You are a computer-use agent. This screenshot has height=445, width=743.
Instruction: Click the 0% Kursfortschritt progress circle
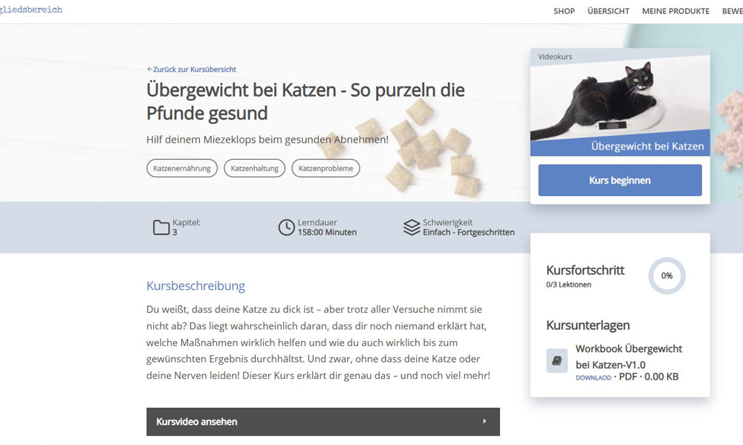(x=666, y=276)
